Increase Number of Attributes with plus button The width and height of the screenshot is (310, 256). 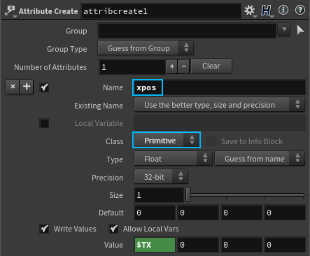point(172,66)
